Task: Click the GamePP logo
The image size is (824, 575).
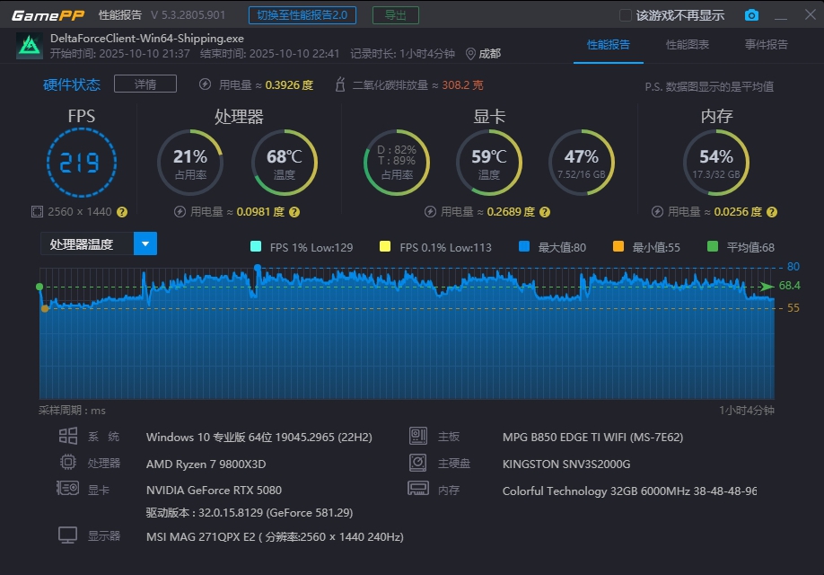Action: (48, 15)
